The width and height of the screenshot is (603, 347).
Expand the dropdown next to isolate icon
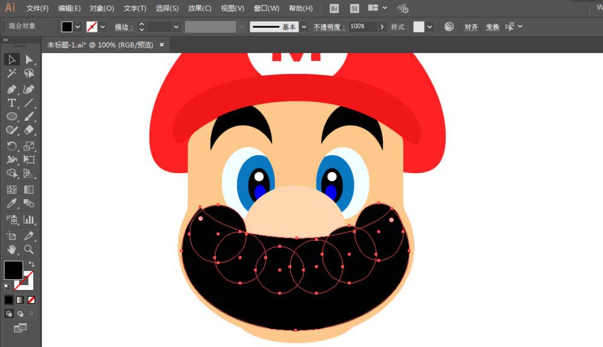[x=520, y=26]
